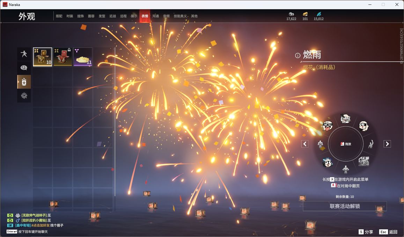
Task: Select the top sticker slot on emote wheel
Action: pos(345,119)
